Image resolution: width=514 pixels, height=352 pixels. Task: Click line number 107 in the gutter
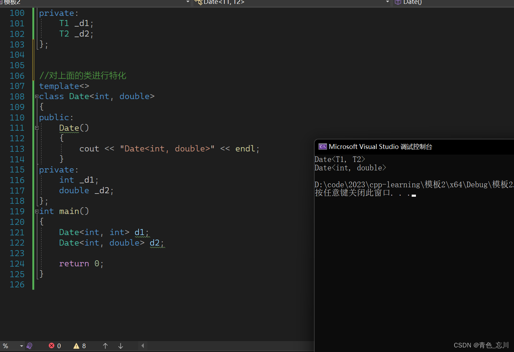(x=17, y=86)
